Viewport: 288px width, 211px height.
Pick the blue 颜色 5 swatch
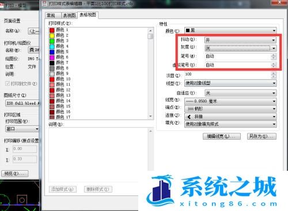pyautogui.click(x=52, y=52)
